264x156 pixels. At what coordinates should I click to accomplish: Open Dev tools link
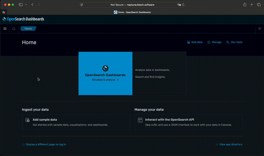[234, 42]
